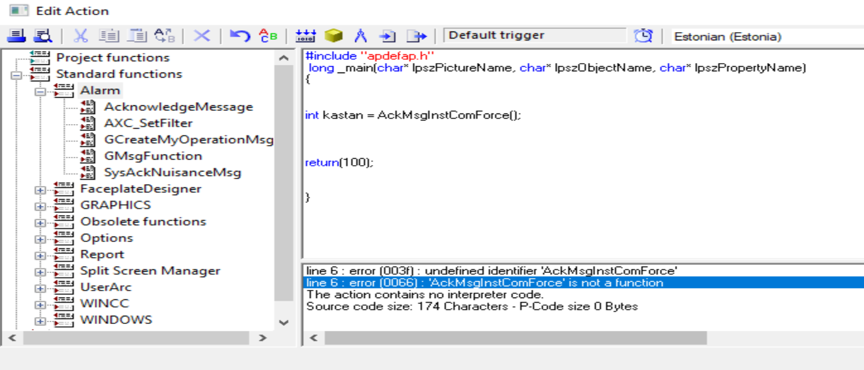The image size is (864, 370).
Task: Select the AcknowledgeMessage function
Action: pos(178,107)
